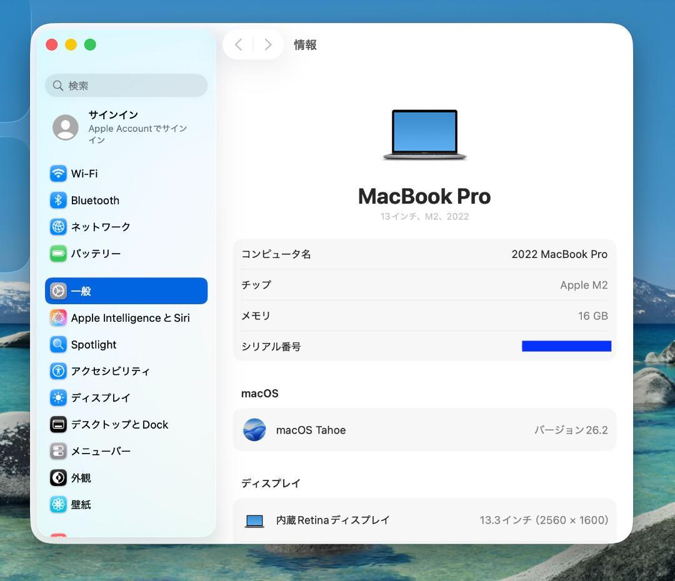Open 壁紙 settings
Image resolution: width=675 pixels, height=581 pixels.
click(x=81, y=504)
